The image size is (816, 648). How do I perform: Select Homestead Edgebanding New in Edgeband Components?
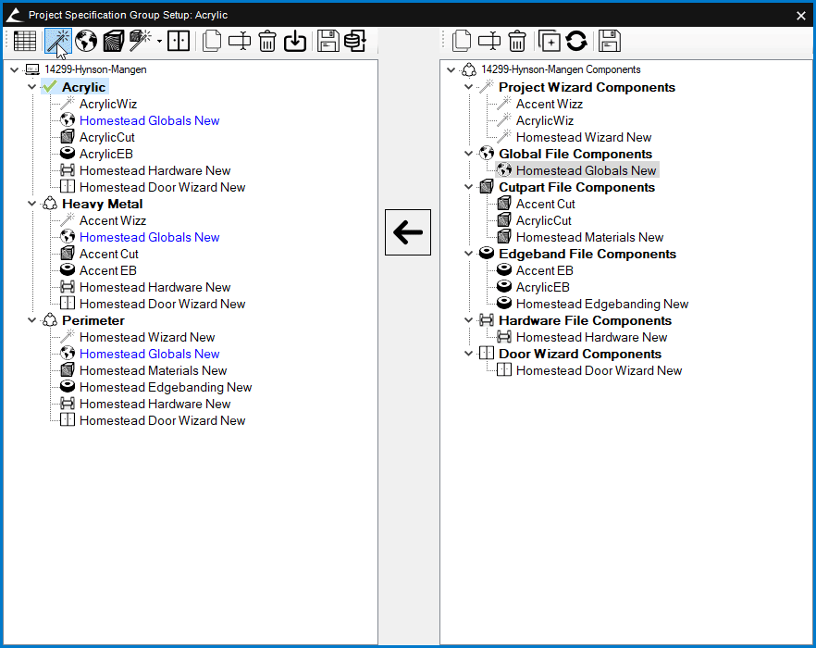tap(602, 304)
